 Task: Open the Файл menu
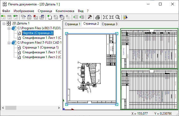tap(6, 11)
